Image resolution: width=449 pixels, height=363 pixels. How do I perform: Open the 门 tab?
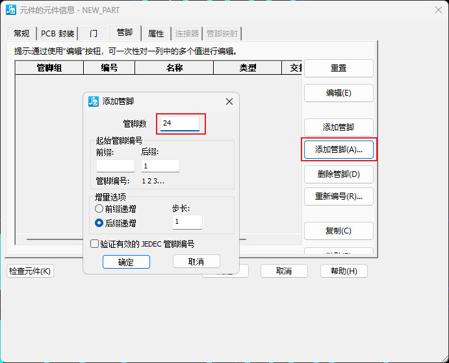[x=94, y=34]
